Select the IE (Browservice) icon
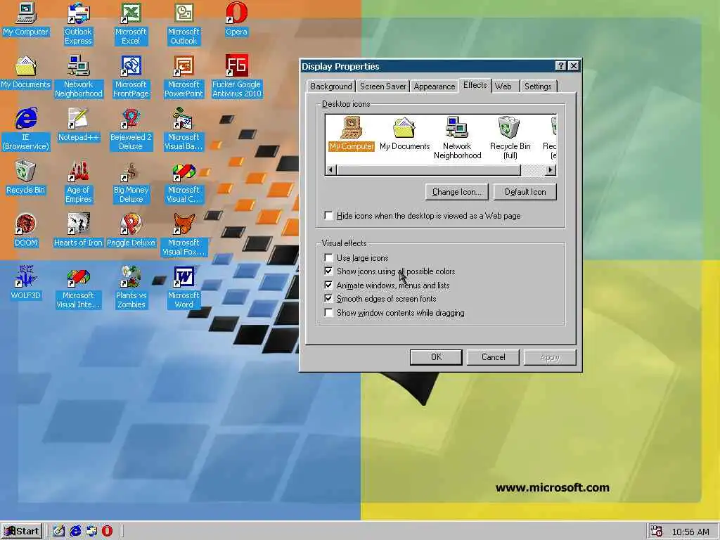 (26, 129)
